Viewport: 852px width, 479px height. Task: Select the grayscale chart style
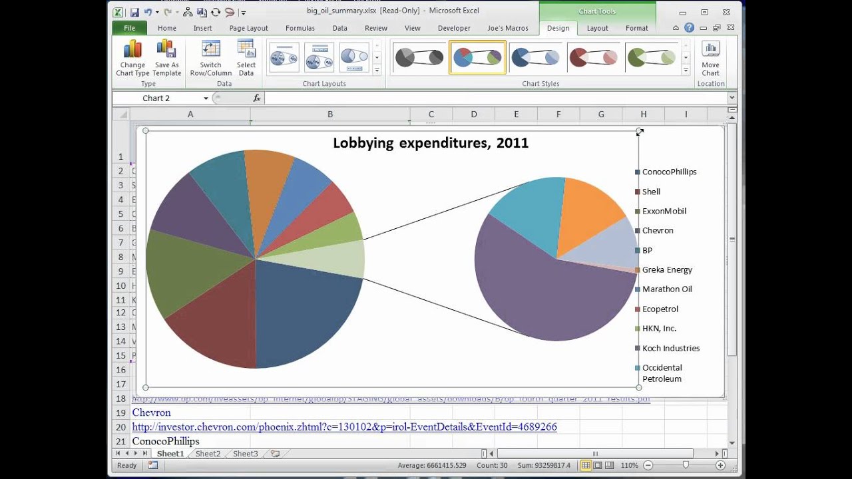click(419, 57)
